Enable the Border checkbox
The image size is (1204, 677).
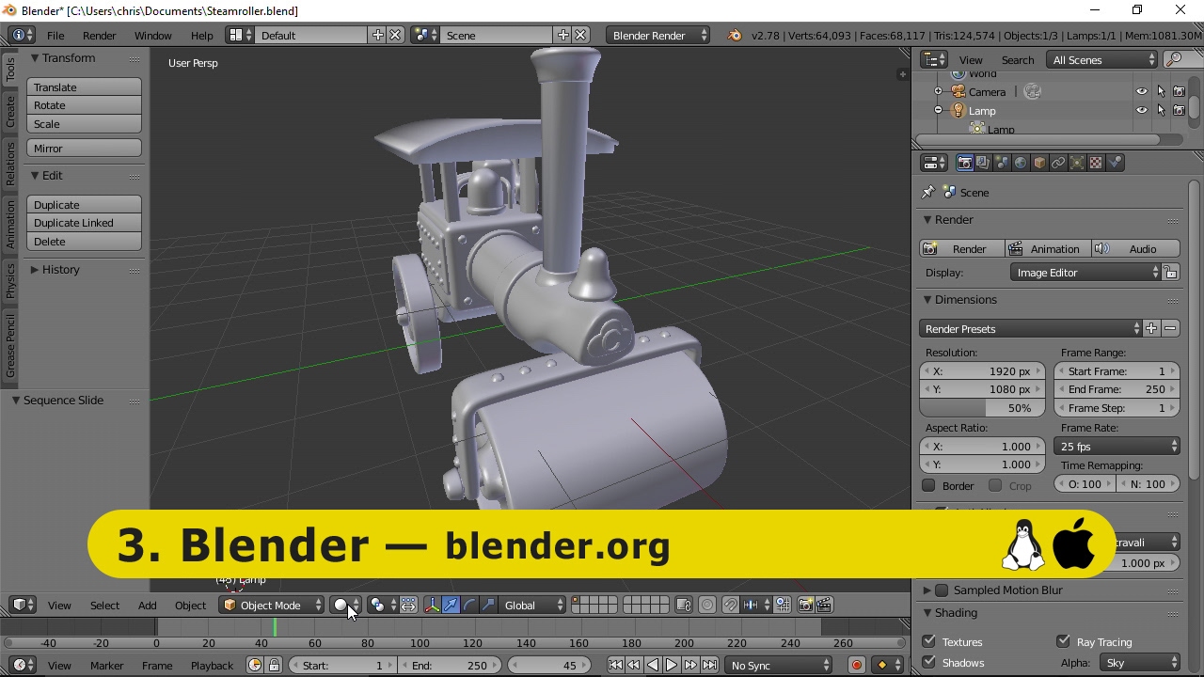928,485
